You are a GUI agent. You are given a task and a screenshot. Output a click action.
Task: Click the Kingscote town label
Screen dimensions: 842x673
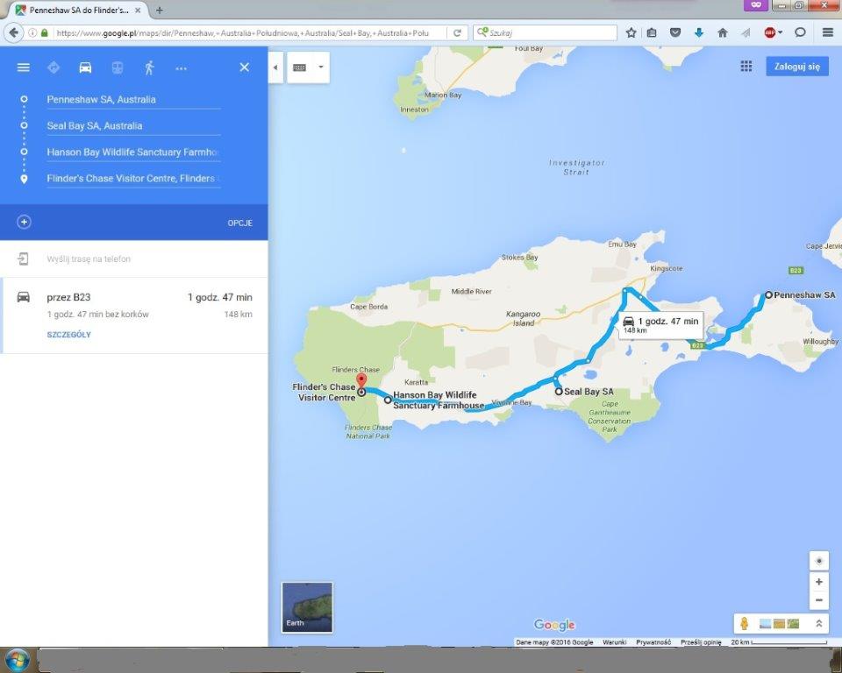pos(667,268)
